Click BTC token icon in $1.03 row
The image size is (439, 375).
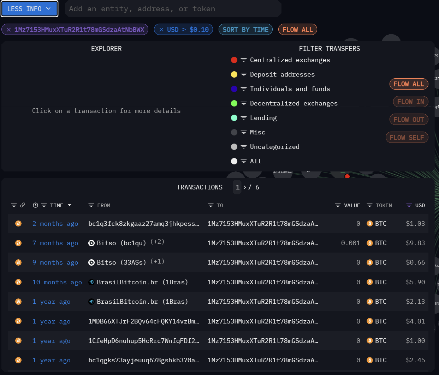pos(370,223)
